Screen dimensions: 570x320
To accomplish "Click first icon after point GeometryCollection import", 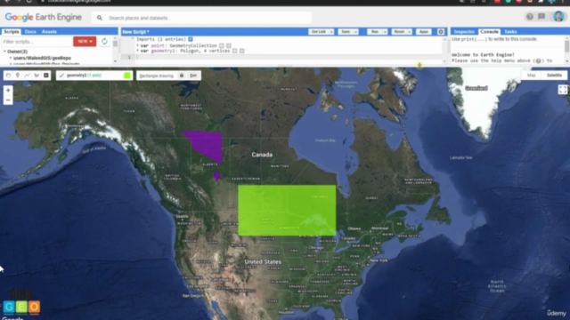I will click(222, 45).
